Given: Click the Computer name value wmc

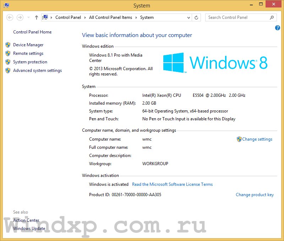Looking at the screenshot, I should (x=147, y=139).
